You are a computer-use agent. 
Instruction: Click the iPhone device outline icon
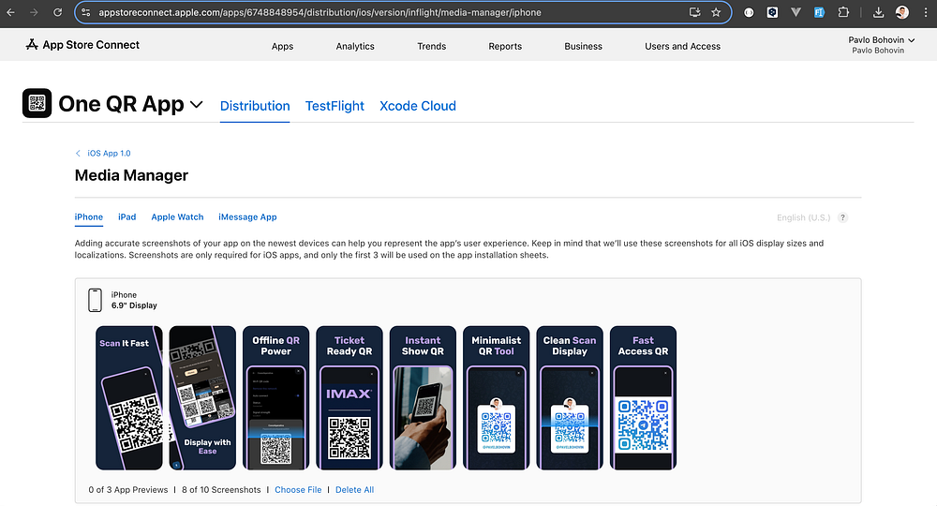point(95,300)
